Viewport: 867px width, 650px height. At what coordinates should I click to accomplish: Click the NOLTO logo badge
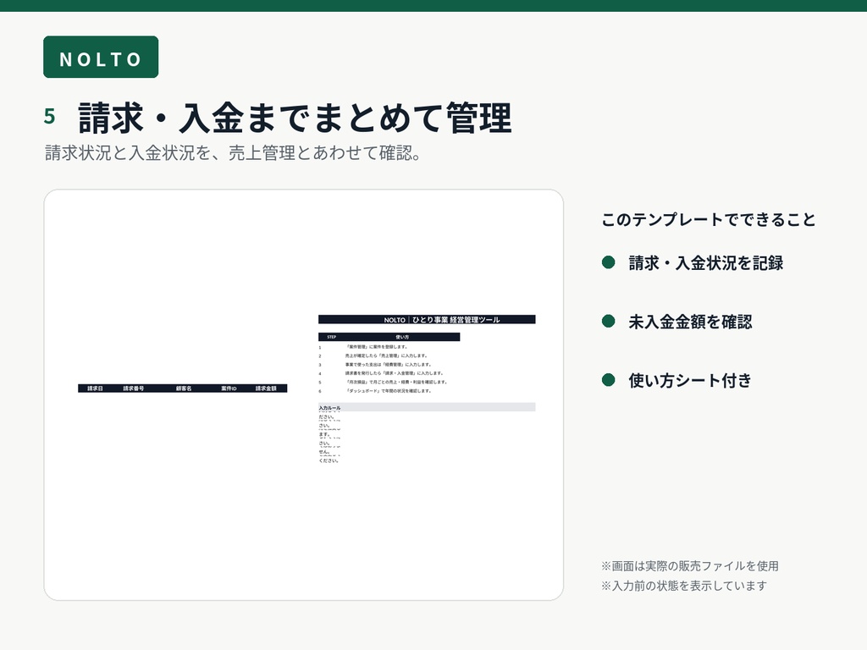click(x=101, y=57)
